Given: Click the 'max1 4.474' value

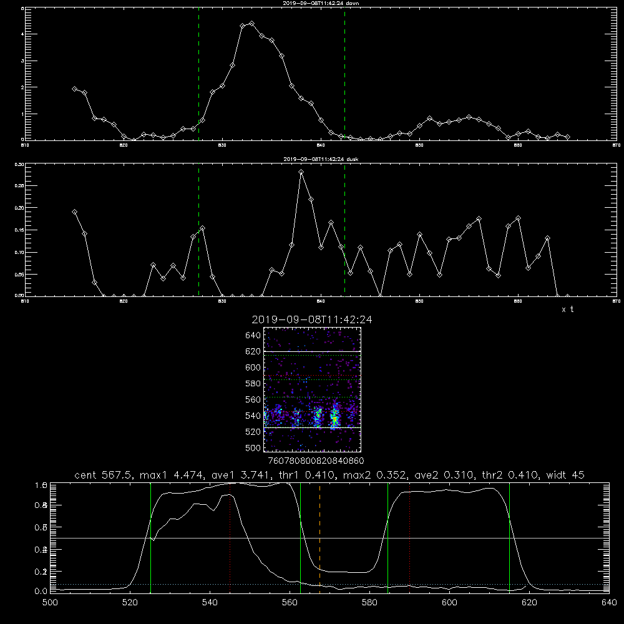Looking at the screenshot, I should click(173, 475).
